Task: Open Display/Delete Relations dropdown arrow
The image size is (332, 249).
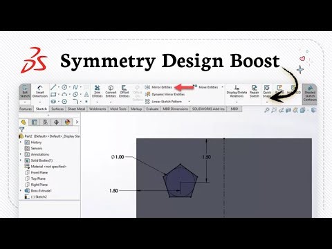Action: pyautogui.click(x=237, y=102)
